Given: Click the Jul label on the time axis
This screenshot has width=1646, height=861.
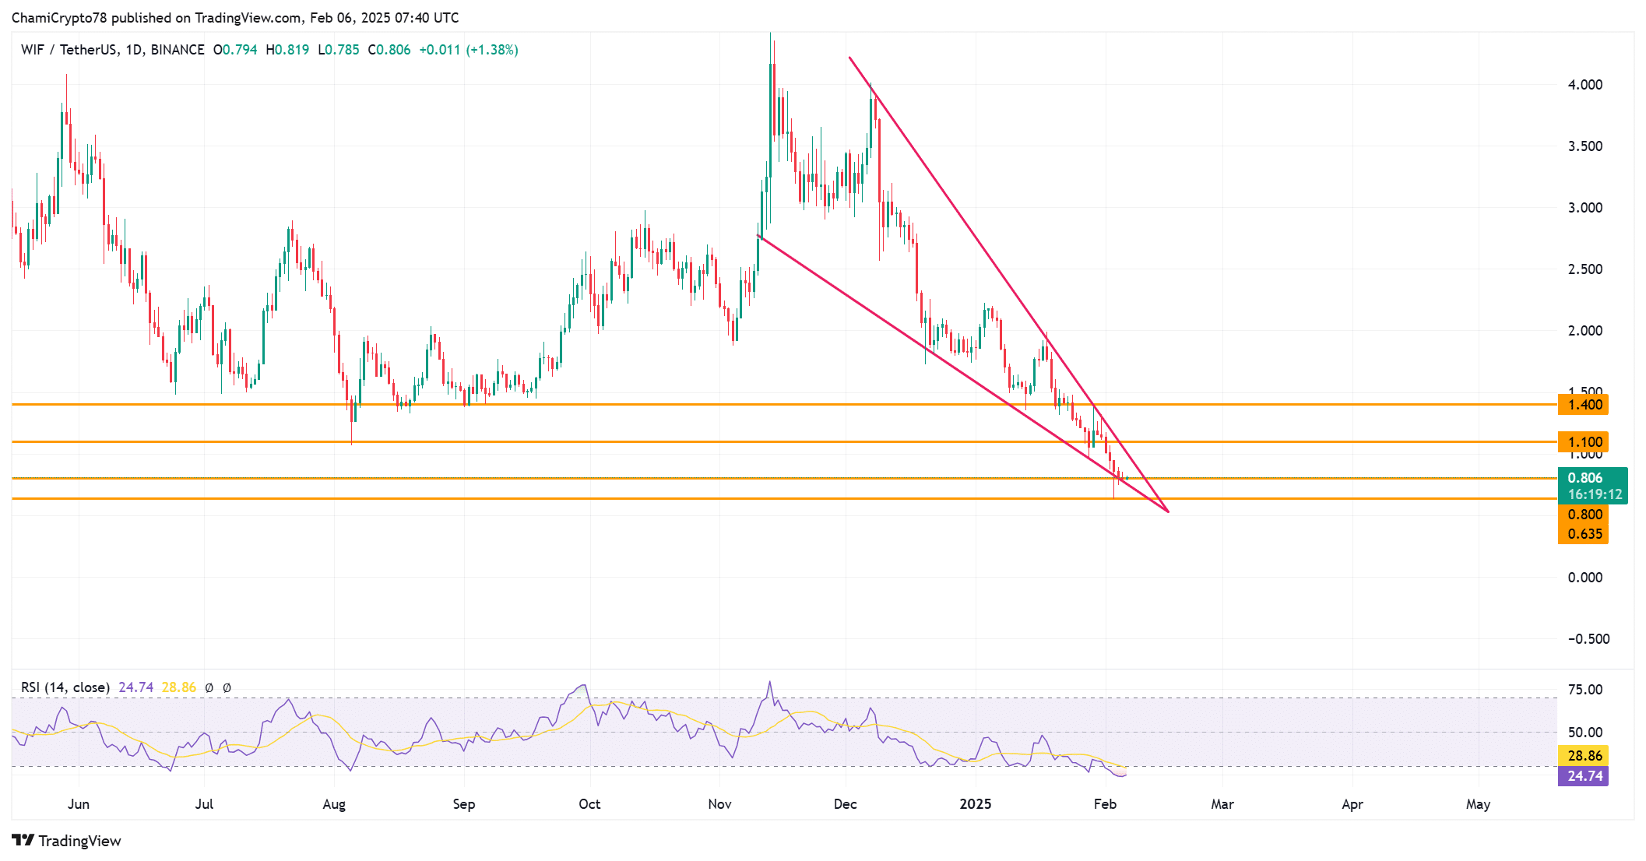Looking at the screenshot, I should [204, 804].
